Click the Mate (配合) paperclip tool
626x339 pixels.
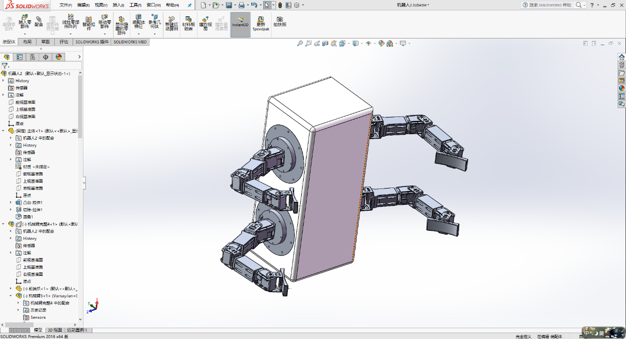tap(39, 22)
